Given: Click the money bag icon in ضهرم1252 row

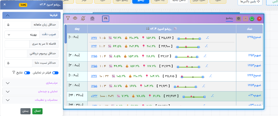Looking at the screenshot, I should pyautogui.click(x=125, y=56).
